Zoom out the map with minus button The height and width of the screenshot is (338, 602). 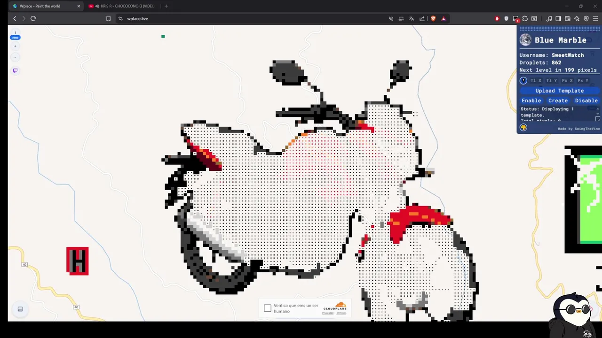coord(15,57)
